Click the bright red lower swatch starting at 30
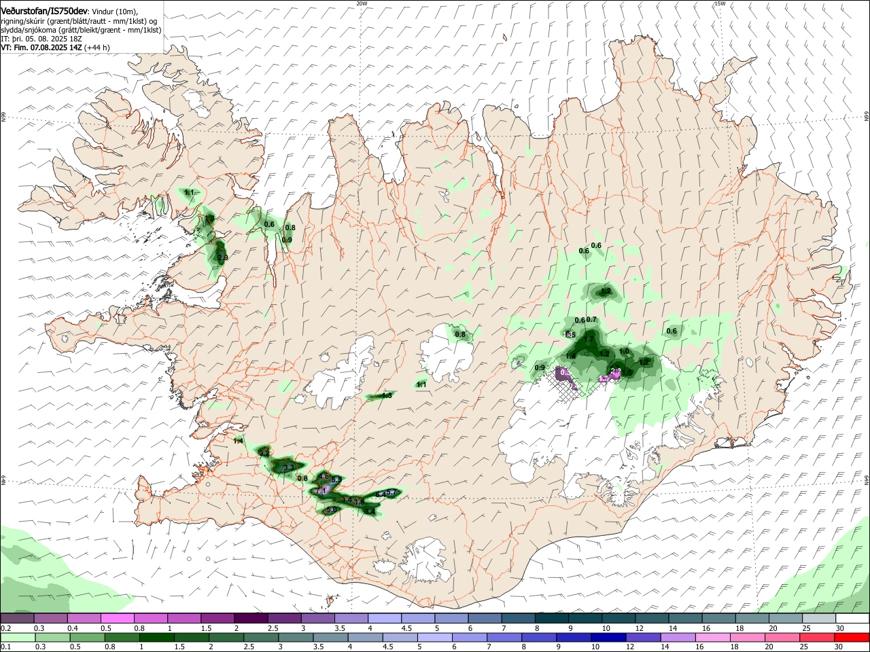This screenshot has width=870, height=652. tap(852, 637)
